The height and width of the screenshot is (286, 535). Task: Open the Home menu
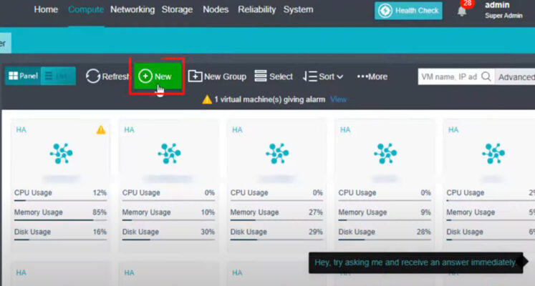(46, 9)
